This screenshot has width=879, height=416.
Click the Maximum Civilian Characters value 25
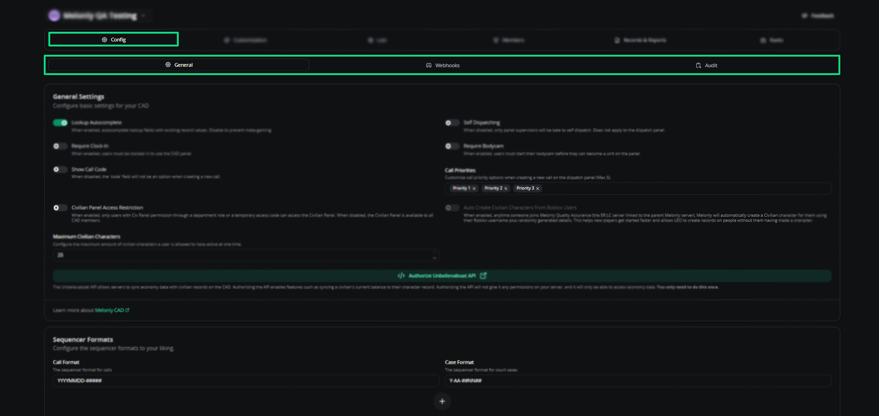(x=60, y=255)
